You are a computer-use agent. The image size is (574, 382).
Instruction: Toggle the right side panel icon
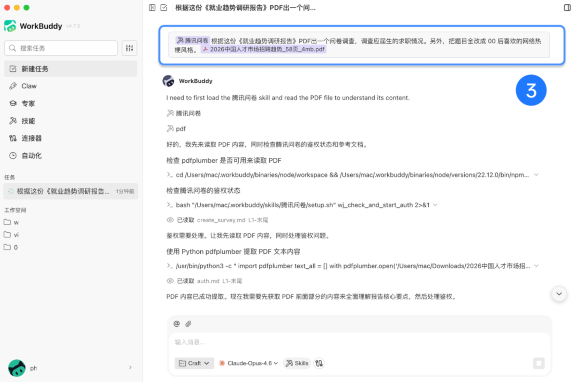click(x=567, y=7)
